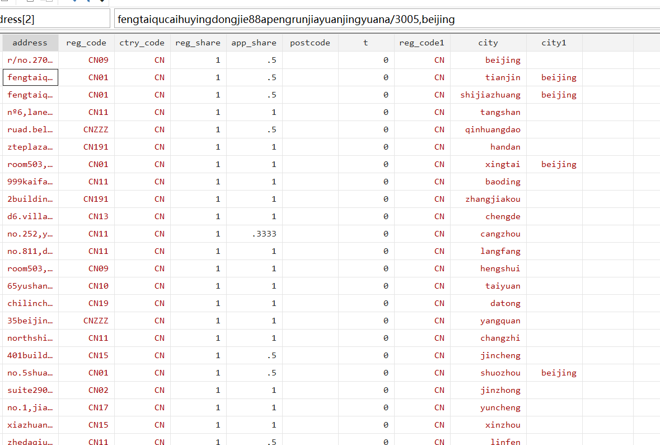Click address cell 'suite290…'
660x445 pixels.
click(30, 390)
